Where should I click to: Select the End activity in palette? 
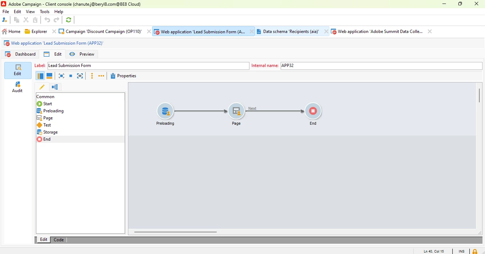coord(80,139)
